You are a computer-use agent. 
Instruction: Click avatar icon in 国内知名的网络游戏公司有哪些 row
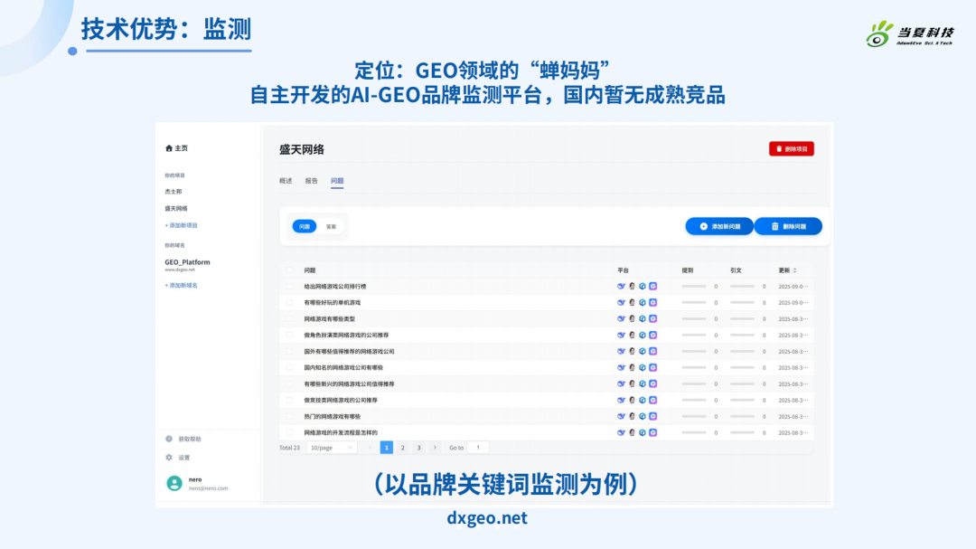(632, 368)
